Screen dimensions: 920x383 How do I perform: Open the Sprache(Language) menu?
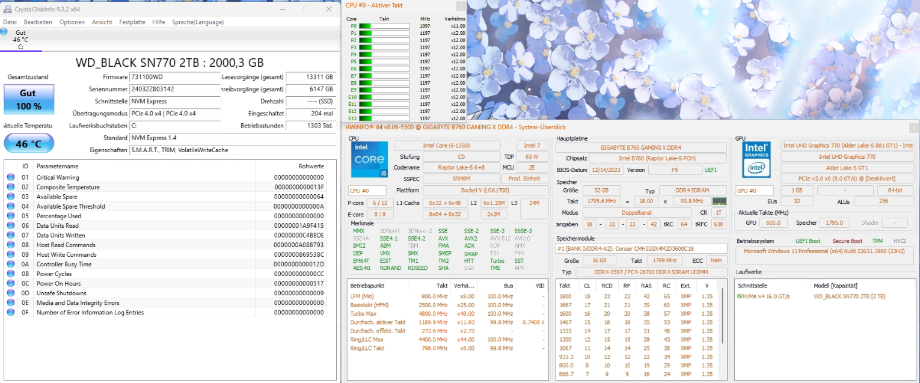click(x=198, y=22)
